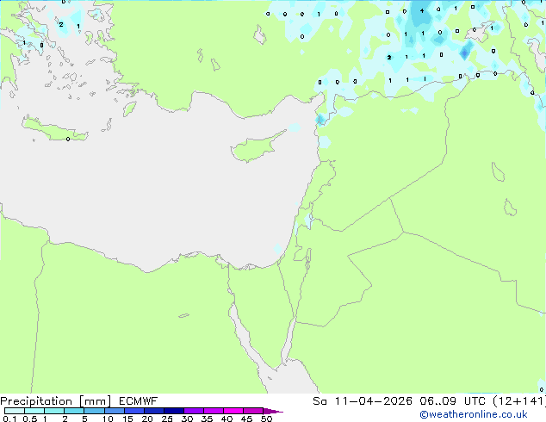Pick the 40–45 mm magenta legend swatch
Viewport: 546px width, 422px height.
[233, 411]
